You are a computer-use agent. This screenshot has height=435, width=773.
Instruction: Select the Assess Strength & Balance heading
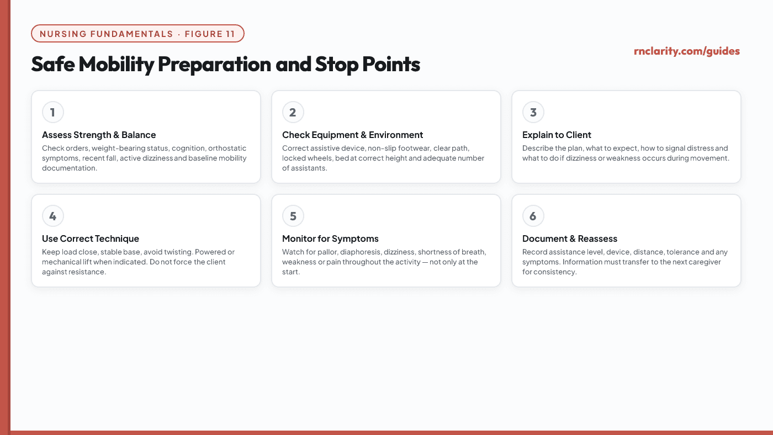pos(99,135)
